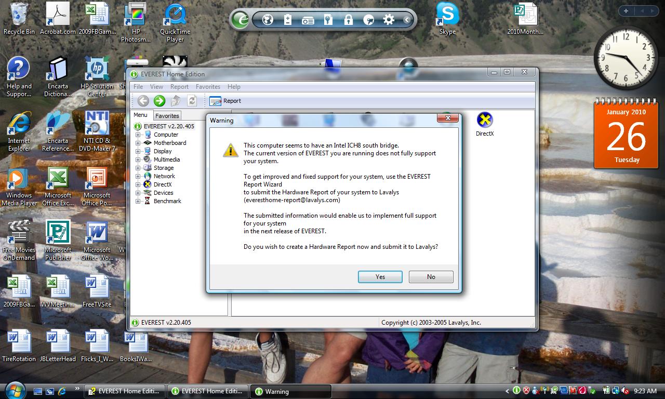665x399 pixels.
Task: Expand the Devices tree node
Action: point(138,193)
